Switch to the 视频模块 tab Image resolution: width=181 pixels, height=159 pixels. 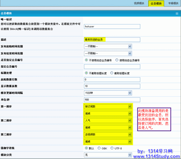(x=138, y=3)
